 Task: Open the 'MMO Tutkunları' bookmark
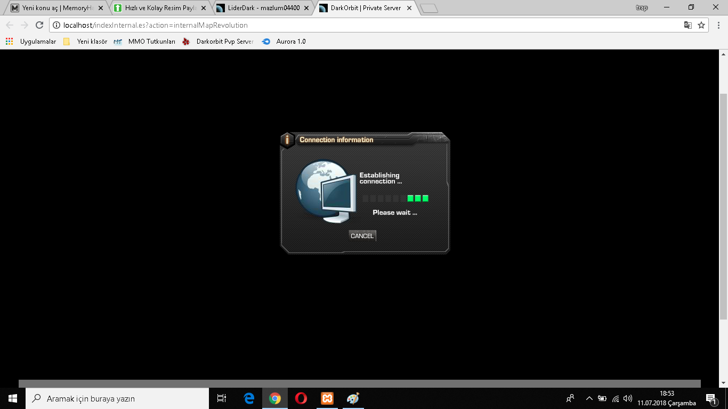pos(144,42)
